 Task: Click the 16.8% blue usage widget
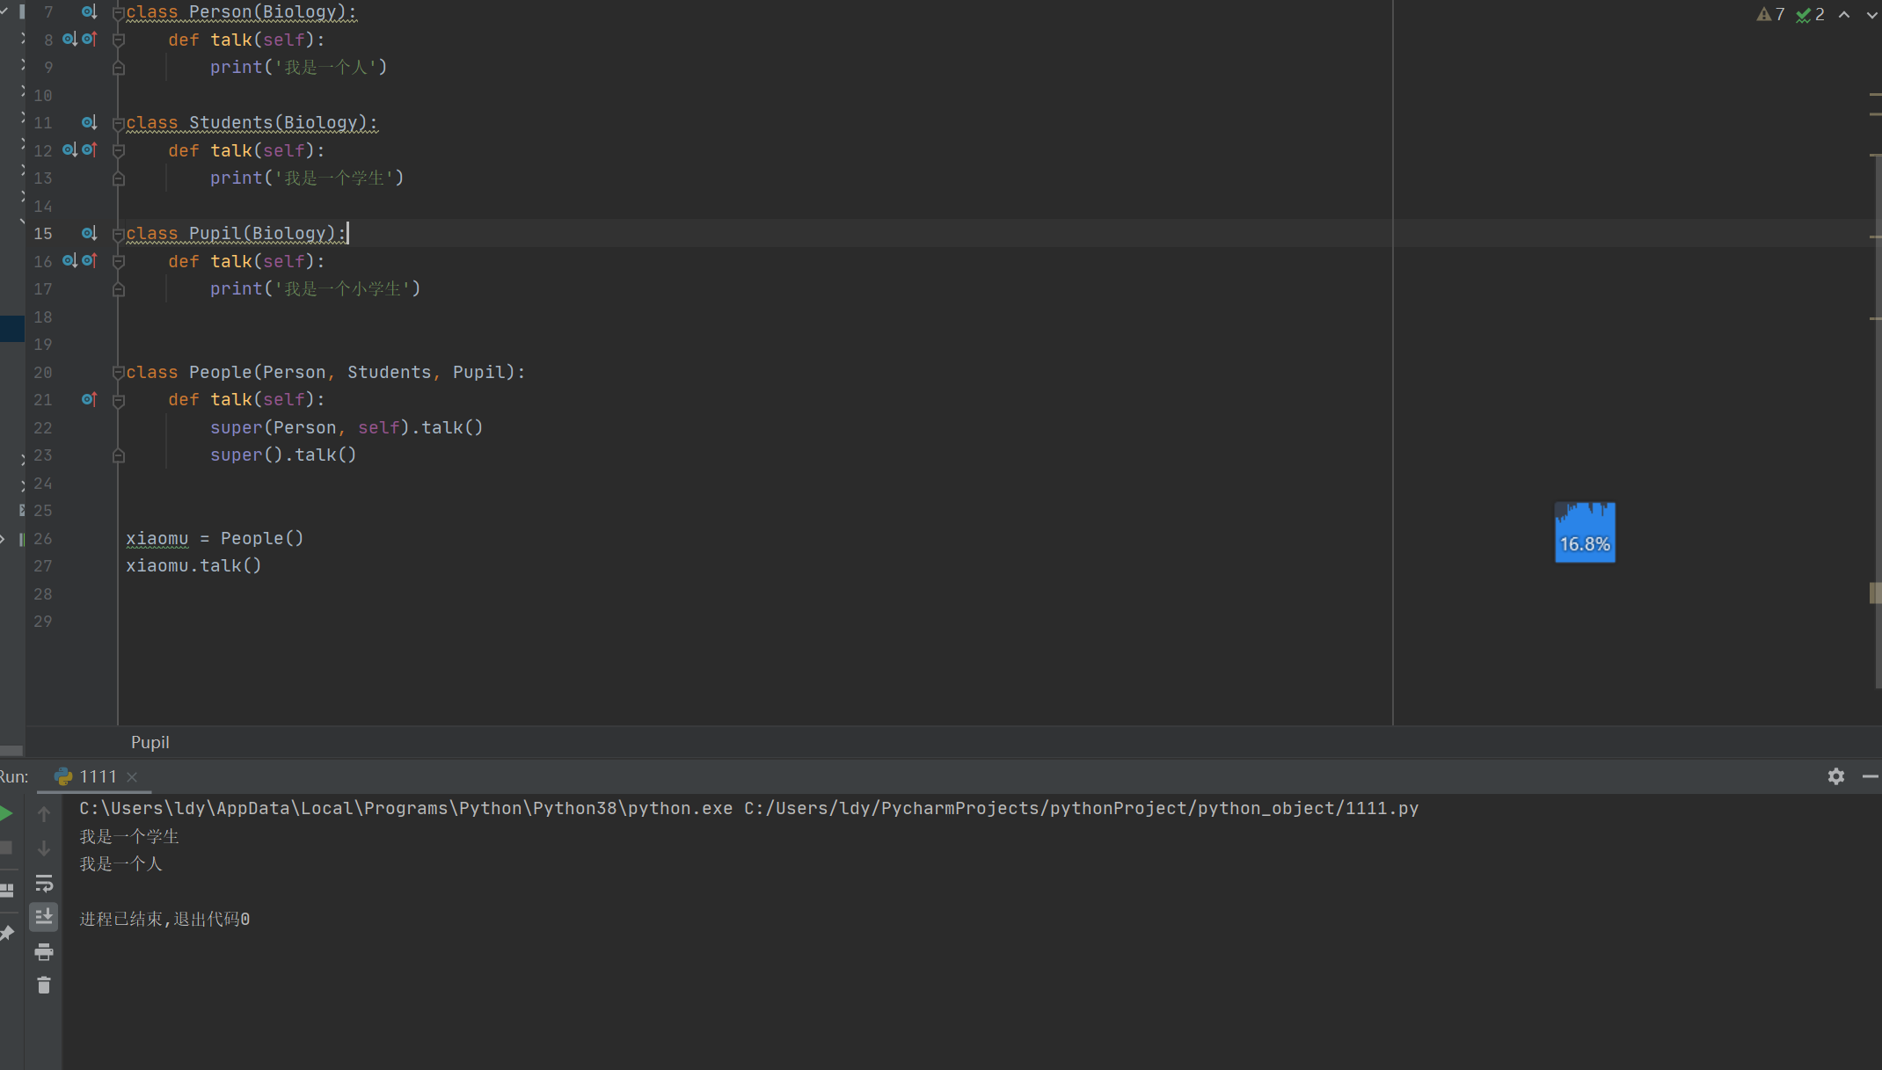coord(1585,533)
